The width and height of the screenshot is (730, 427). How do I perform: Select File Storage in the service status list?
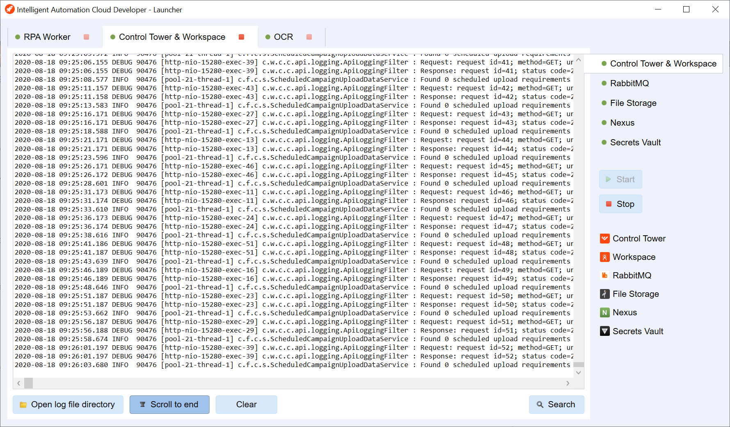633,103
